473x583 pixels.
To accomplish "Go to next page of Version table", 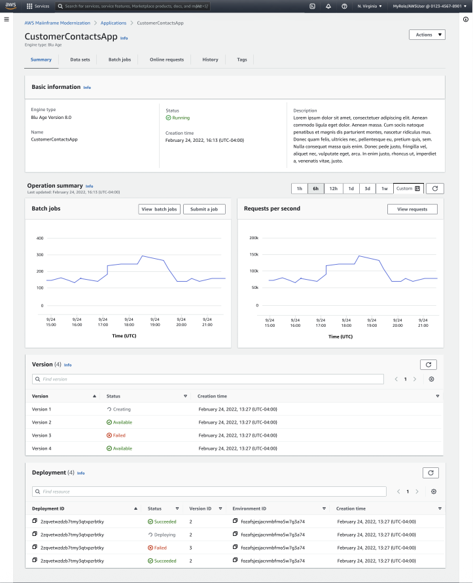I will pos(415,379).
